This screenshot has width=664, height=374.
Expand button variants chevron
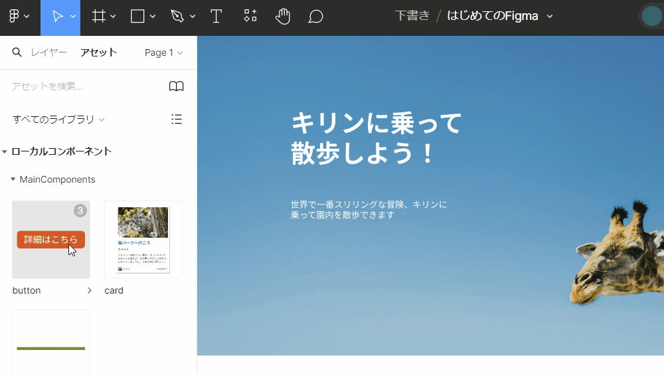coord(89,290)
